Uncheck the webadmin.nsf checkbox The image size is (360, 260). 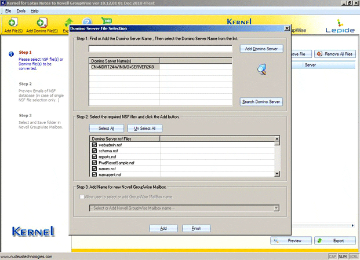tap(94, 145)
